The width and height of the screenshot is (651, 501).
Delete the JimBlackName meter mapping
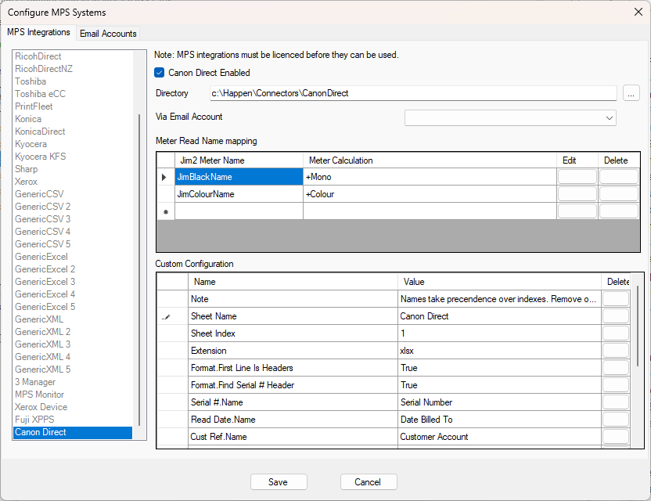[x=619, y=177]
